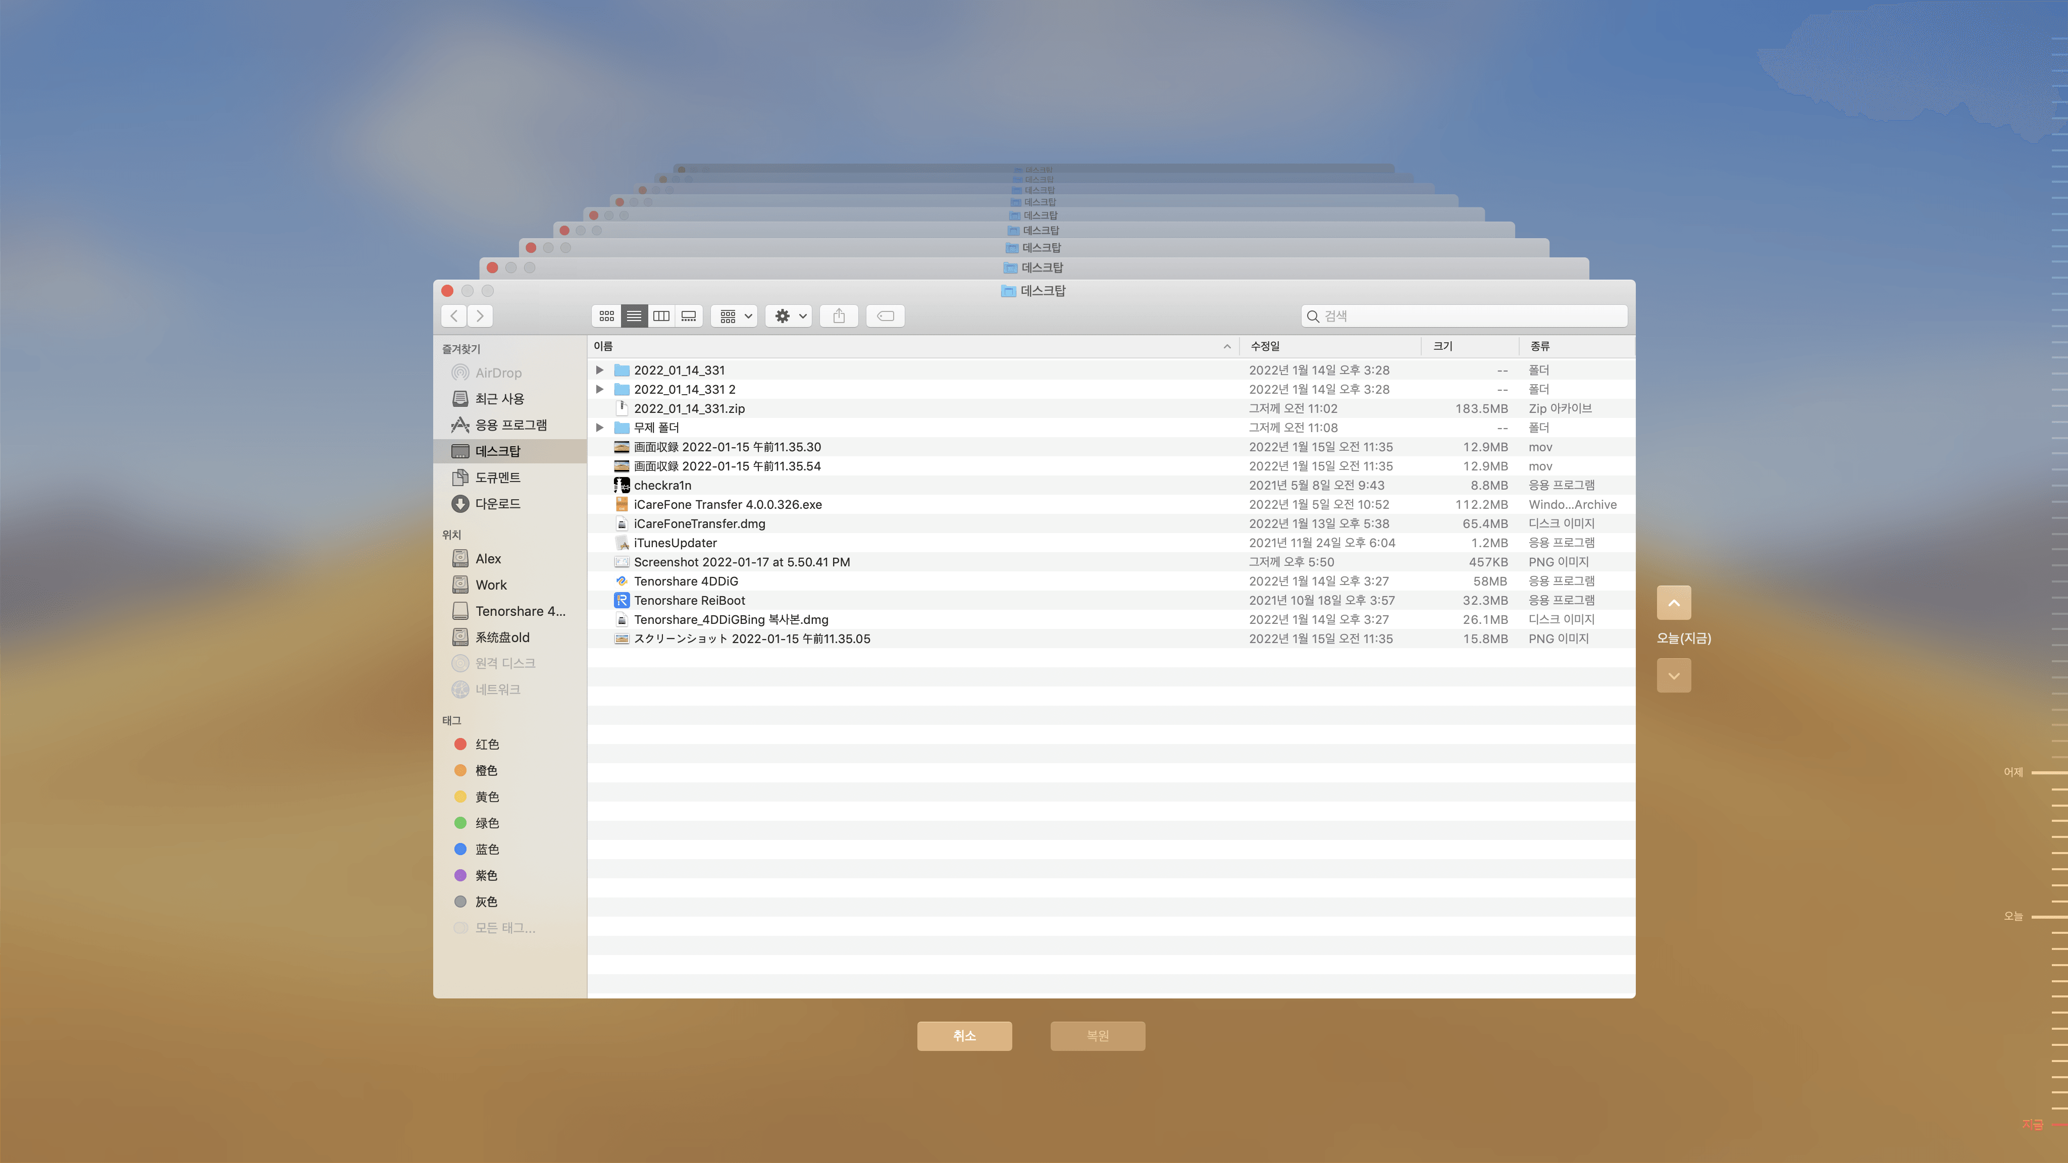Viewport: 2068px width, 1163px height.
Task: Click the edit tags icon
Action: coord(886,316)
